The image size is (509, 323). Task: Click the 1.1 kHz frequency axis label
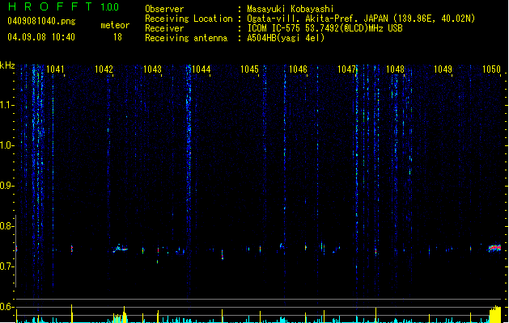pos(6,105)
